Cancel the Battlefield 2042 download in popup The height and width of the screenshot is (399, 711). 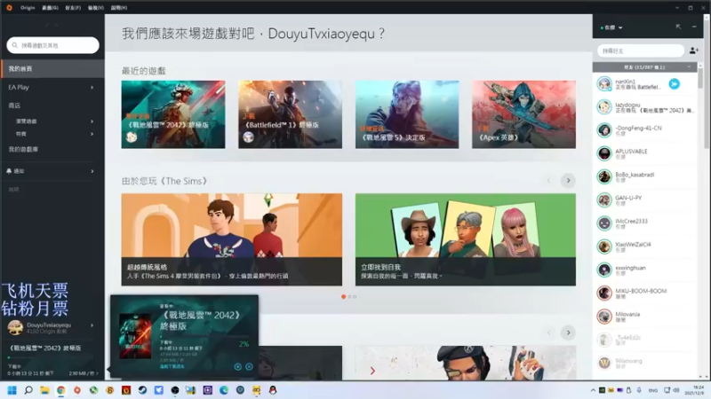coord(249,366)
